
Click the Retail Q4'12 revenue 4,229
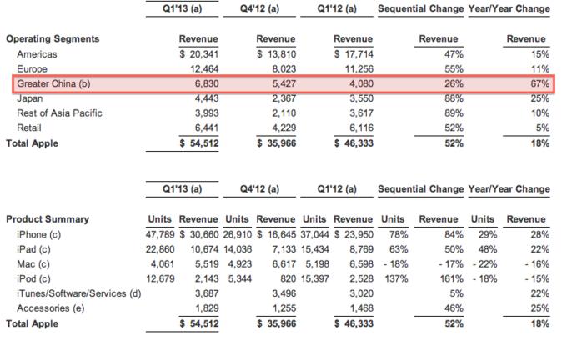tap(283, 128)
